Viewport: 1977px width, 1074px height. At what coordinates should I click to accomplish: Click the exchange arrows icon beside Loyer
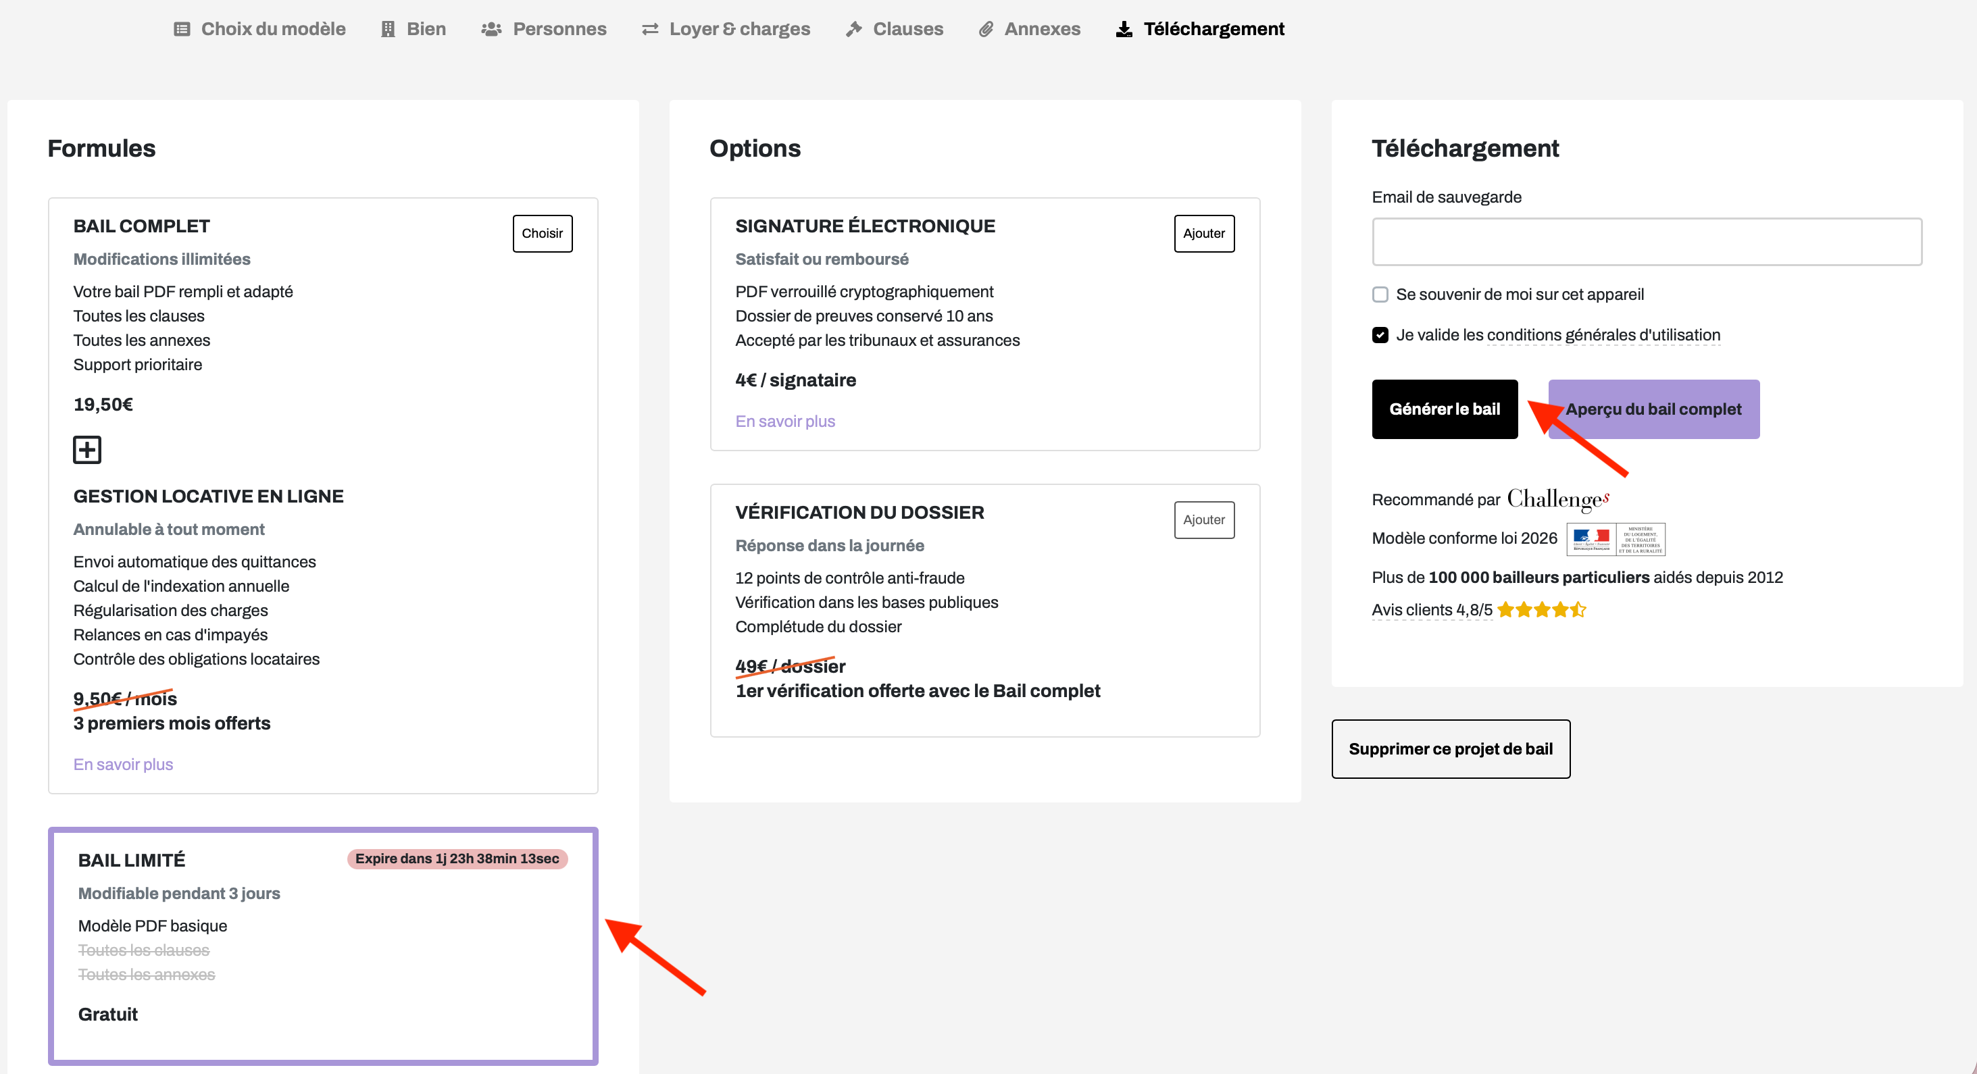tap(650, 29)
